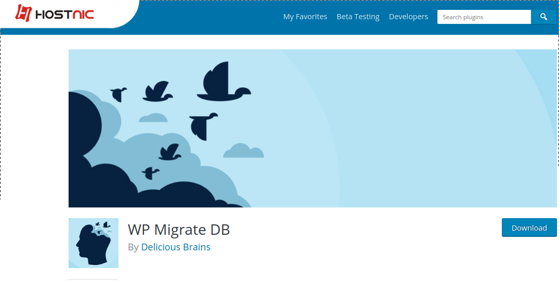Click the birds banner image
The image size is (559, 281).
[x=313, y=128]
